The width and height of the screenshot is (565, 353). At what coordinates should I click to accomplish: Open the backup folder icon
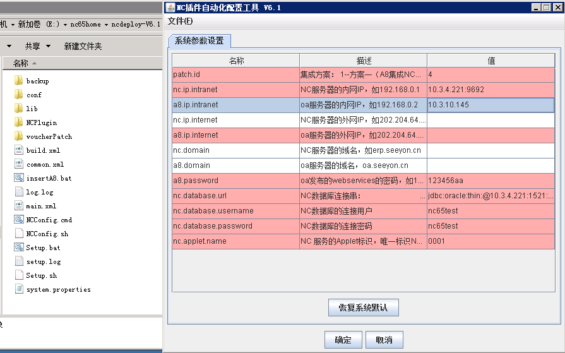19,80
